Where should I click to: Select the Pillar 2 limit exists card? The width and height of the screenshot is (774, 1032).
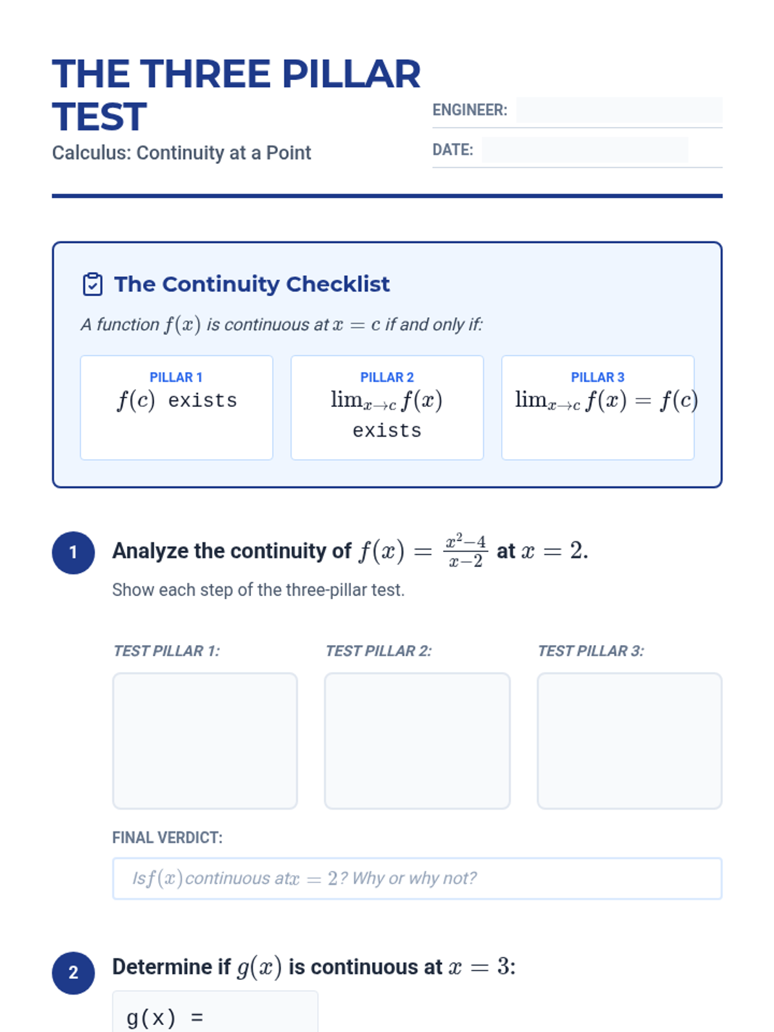(387, 408)
